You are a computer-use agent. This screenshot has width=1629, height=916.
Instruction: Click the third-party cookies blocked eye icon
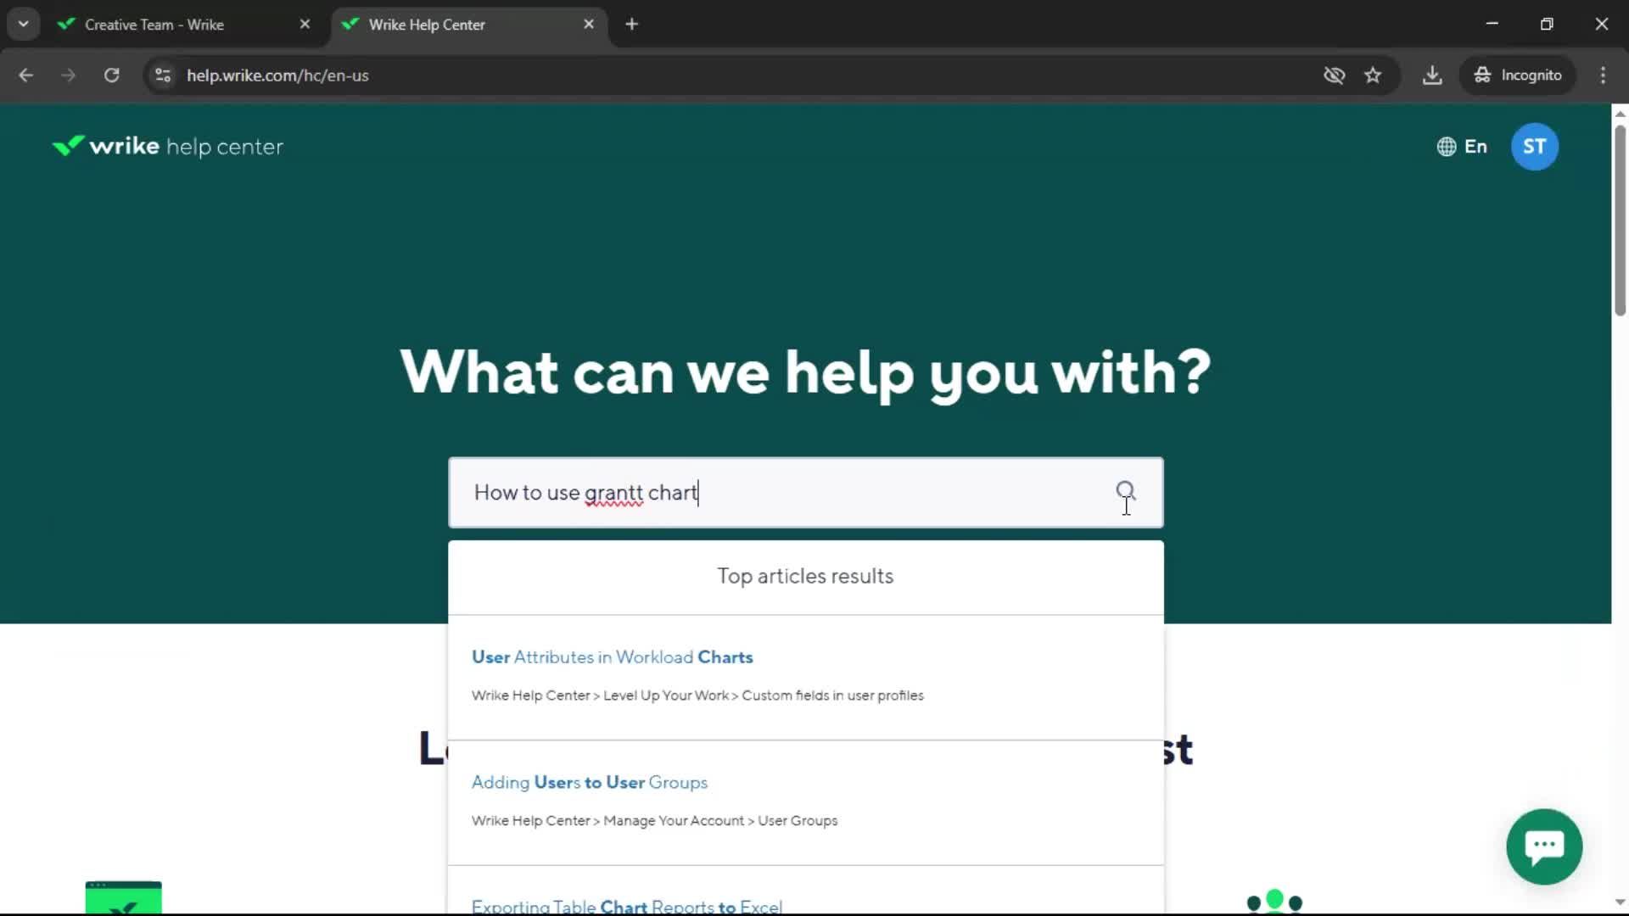[1334, 75]
